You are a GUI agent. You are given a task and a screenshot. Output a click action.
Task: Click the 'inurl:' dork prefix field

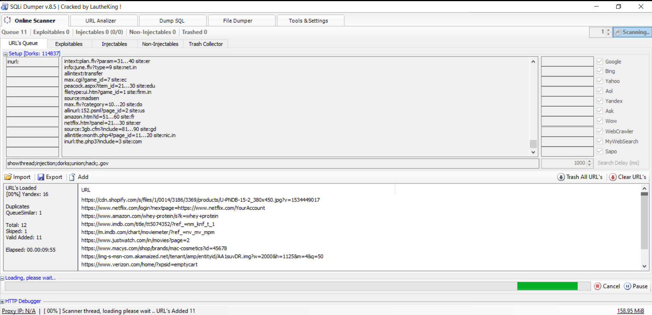point(33,62)
